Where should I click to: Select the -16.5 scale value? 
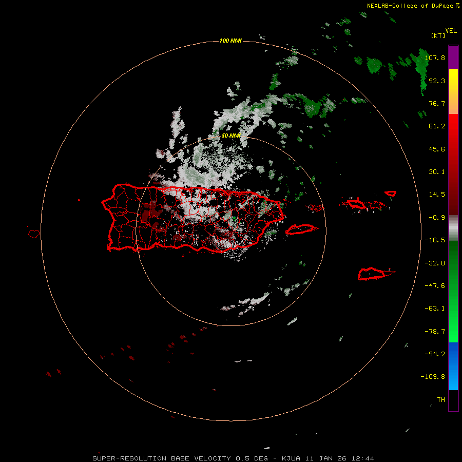coord(435,240)
